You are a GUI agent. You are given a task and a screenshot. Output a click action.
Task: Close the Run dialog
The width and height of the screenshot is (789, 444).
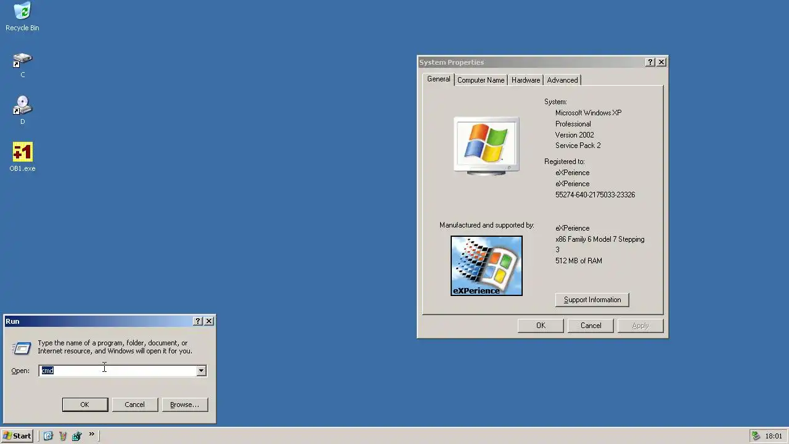209,321
